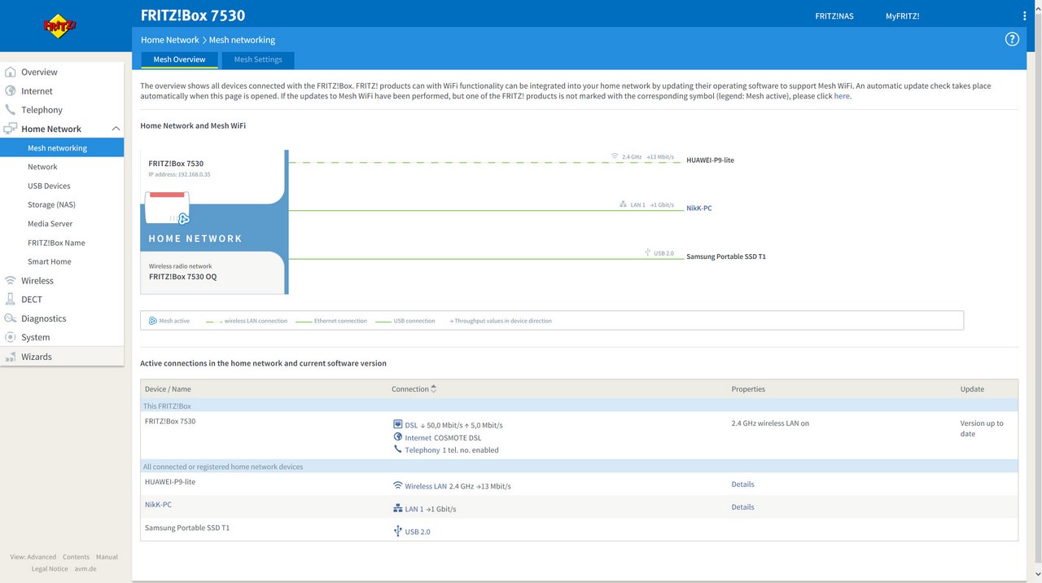Click the Wizards icon in sidebar
The width and height of the screenshot is (1042, 583).
pyautogui.click(x=11, y=357)
